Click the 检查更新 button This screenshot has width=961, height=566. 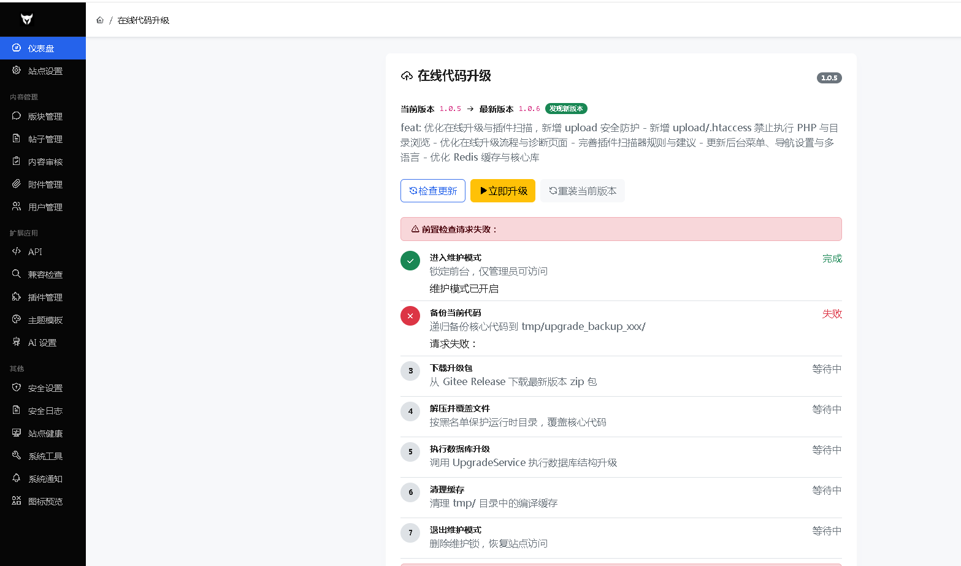click(x=433, y=191)
